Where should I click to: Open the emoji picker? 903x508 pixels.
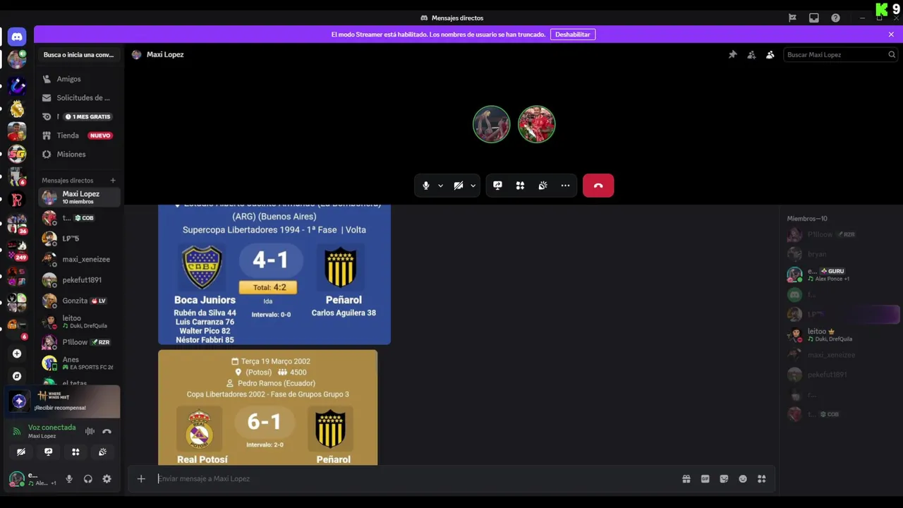coord(743,479)
